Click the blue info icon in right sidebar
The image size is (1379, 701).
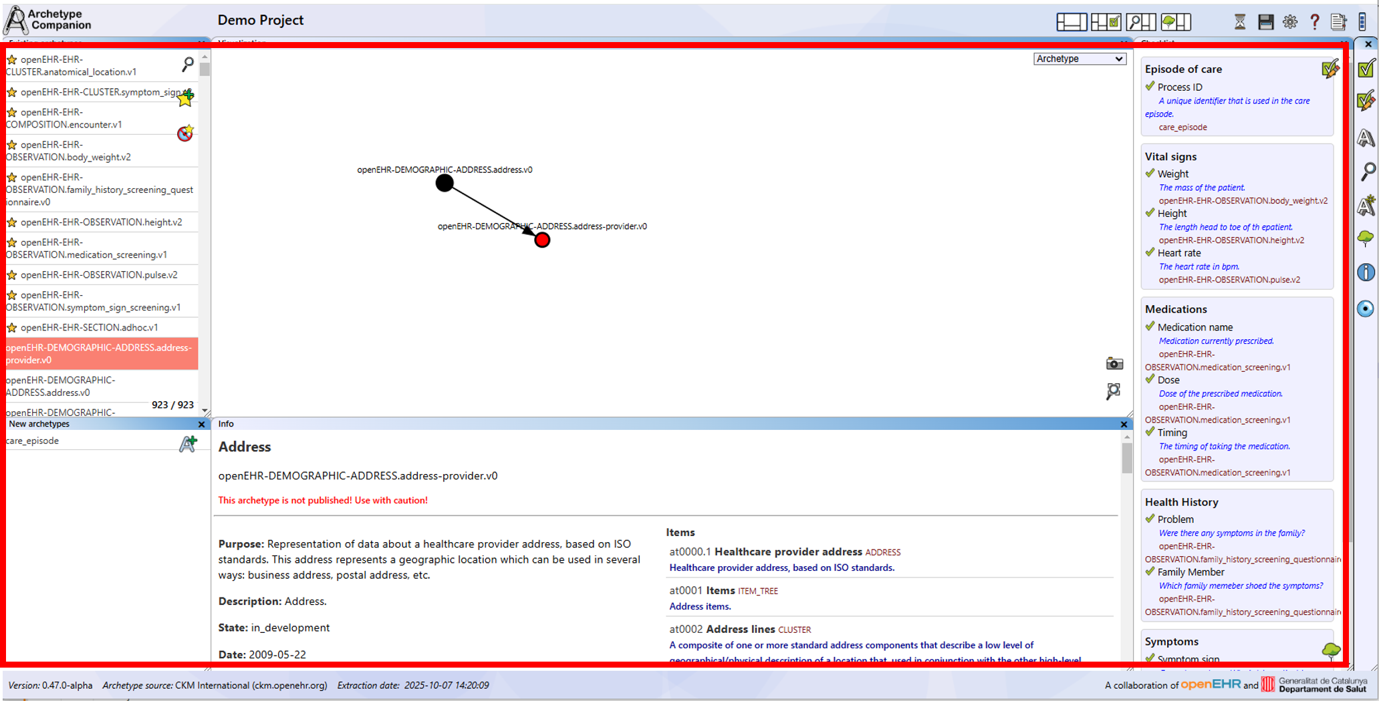pos(1366,272)
